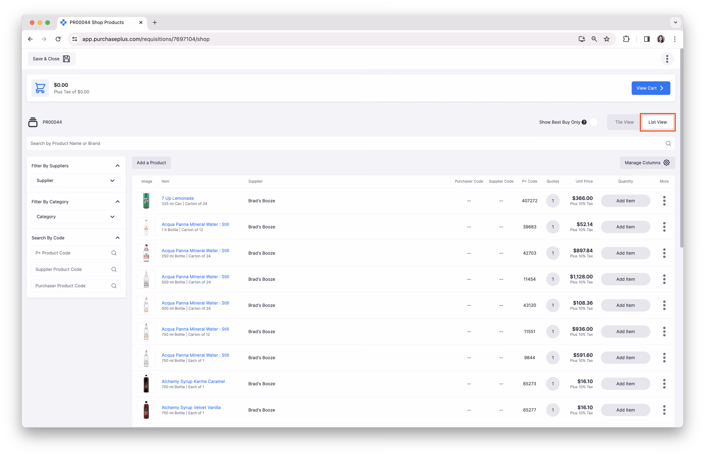Click the Unit Price column header
The width and height of the screenshot is (705, 456).
pos(584,181)
